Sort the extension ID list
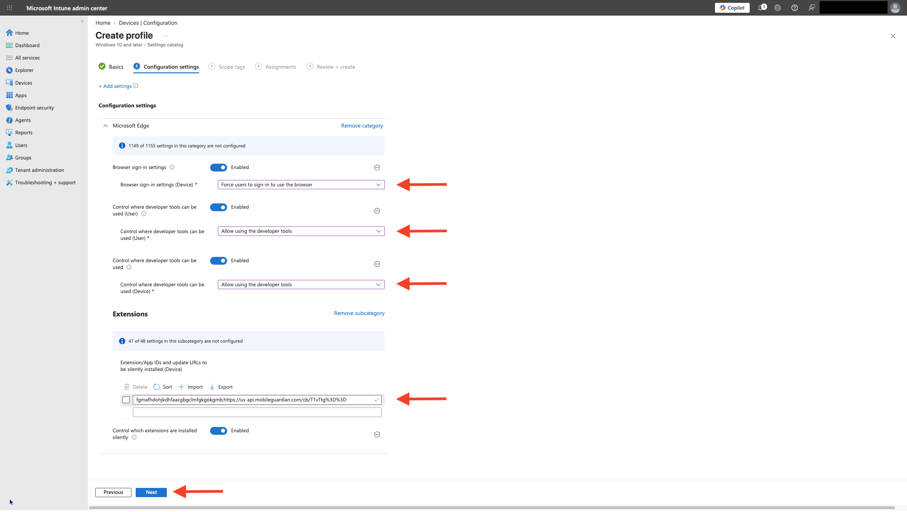Image resolution: width=907 pixels, height=512 pixels. [163, 387]
